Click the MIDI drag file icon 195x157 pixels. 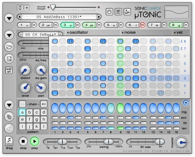tap(9, 141)
